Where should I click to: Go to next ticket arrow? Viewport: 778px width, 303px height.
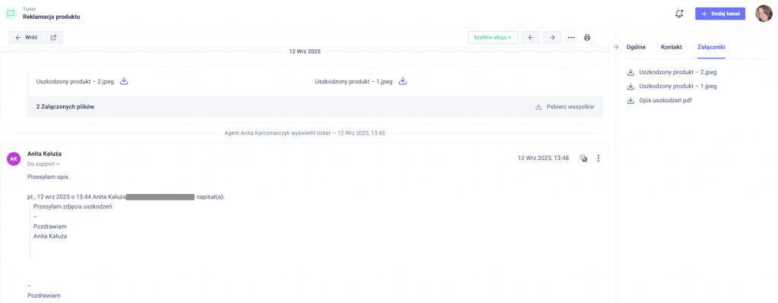pos(552,37)
